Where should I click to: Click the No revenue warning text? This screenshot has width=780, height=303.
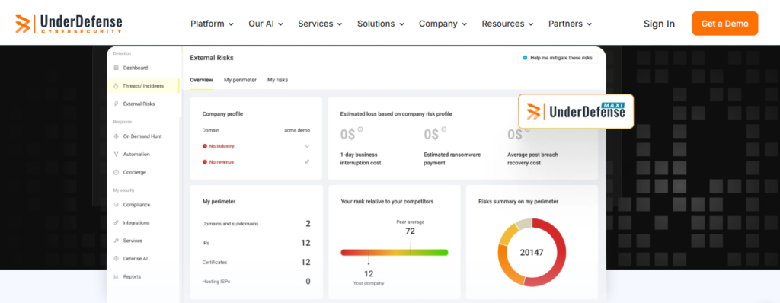(222, 162)
